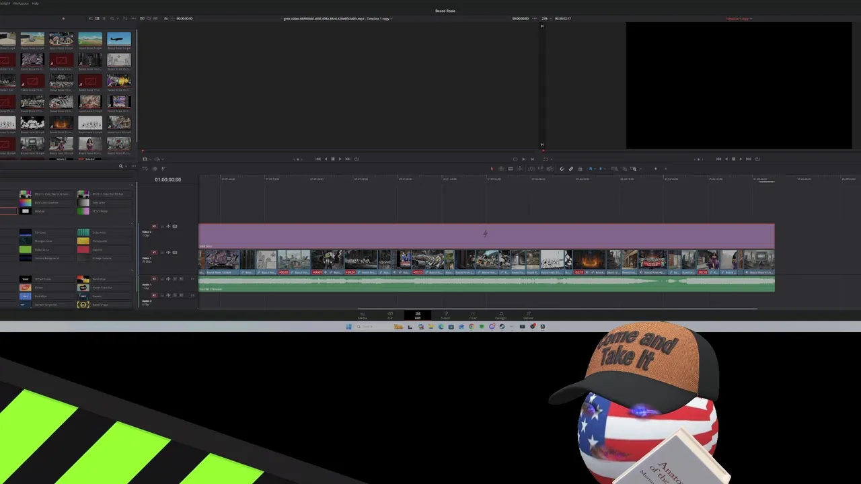Open the Marker color dropdown arrow
Screen dimensions: 861x484
click(x=605, y=169)
